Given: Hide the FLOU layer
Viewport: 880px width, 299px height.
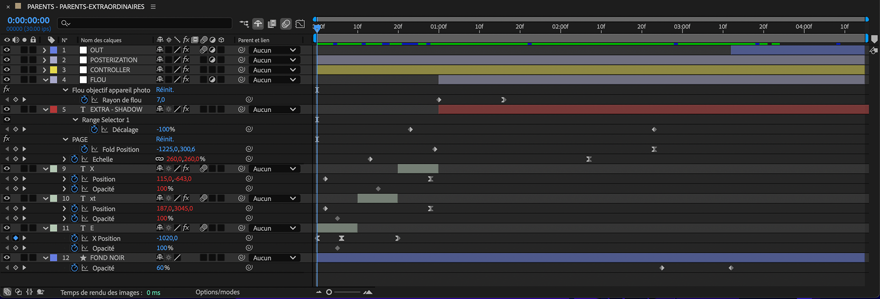Looking at the screenshot, I should click(7, 79).
